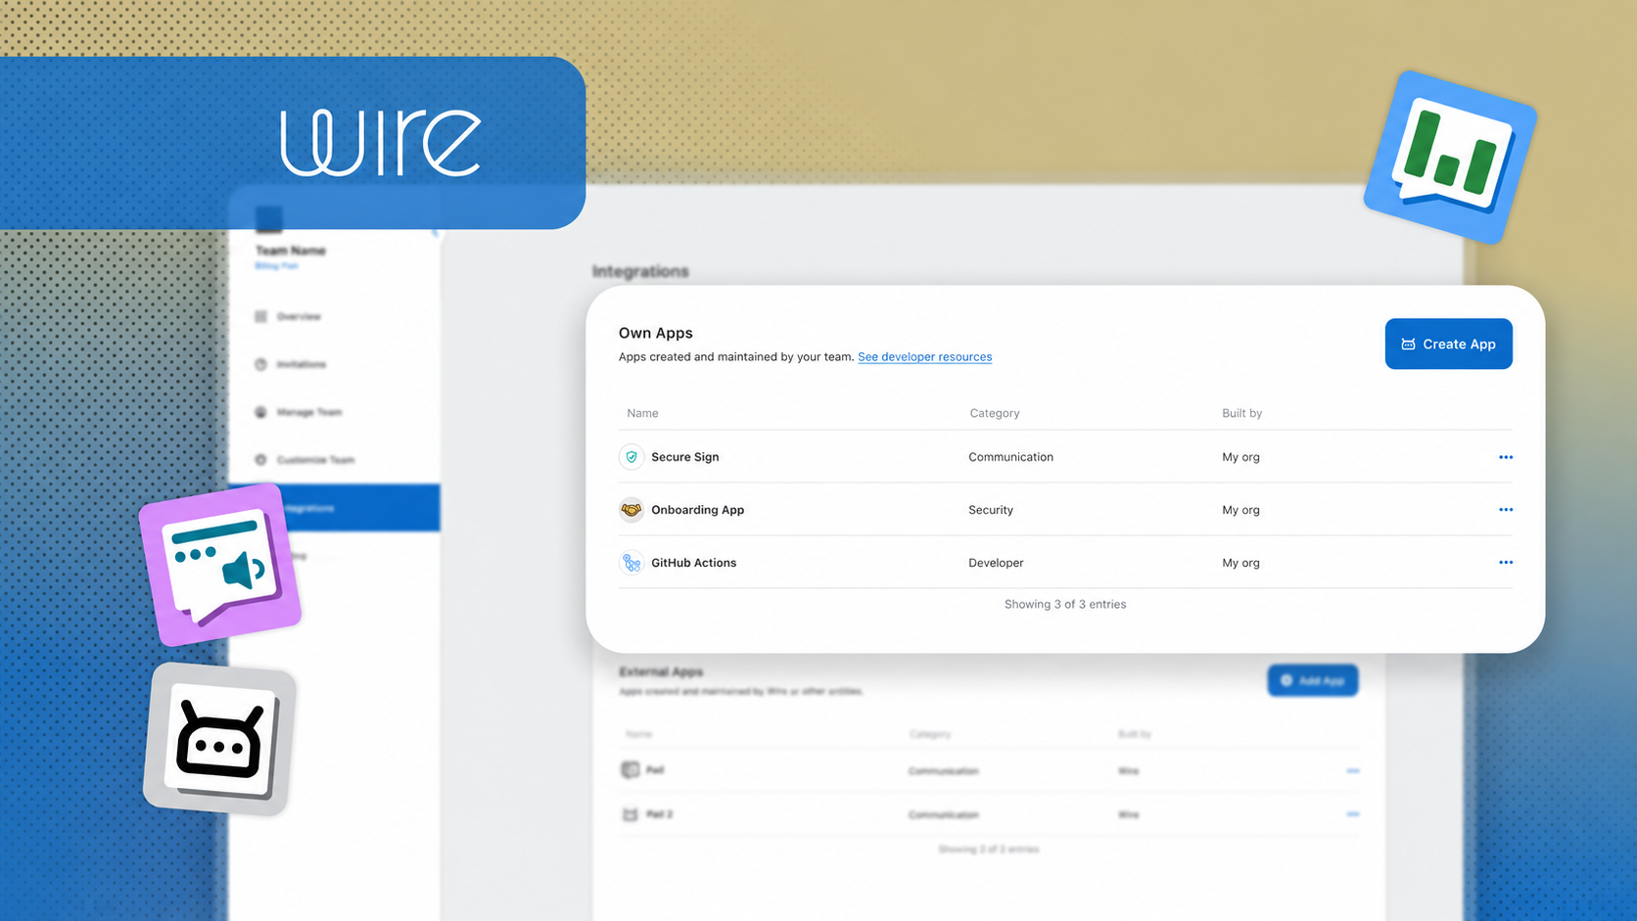Viewport: 1637px width, 921px height.
Task: Click the Create App button
Action: [x=1448, y=344]
